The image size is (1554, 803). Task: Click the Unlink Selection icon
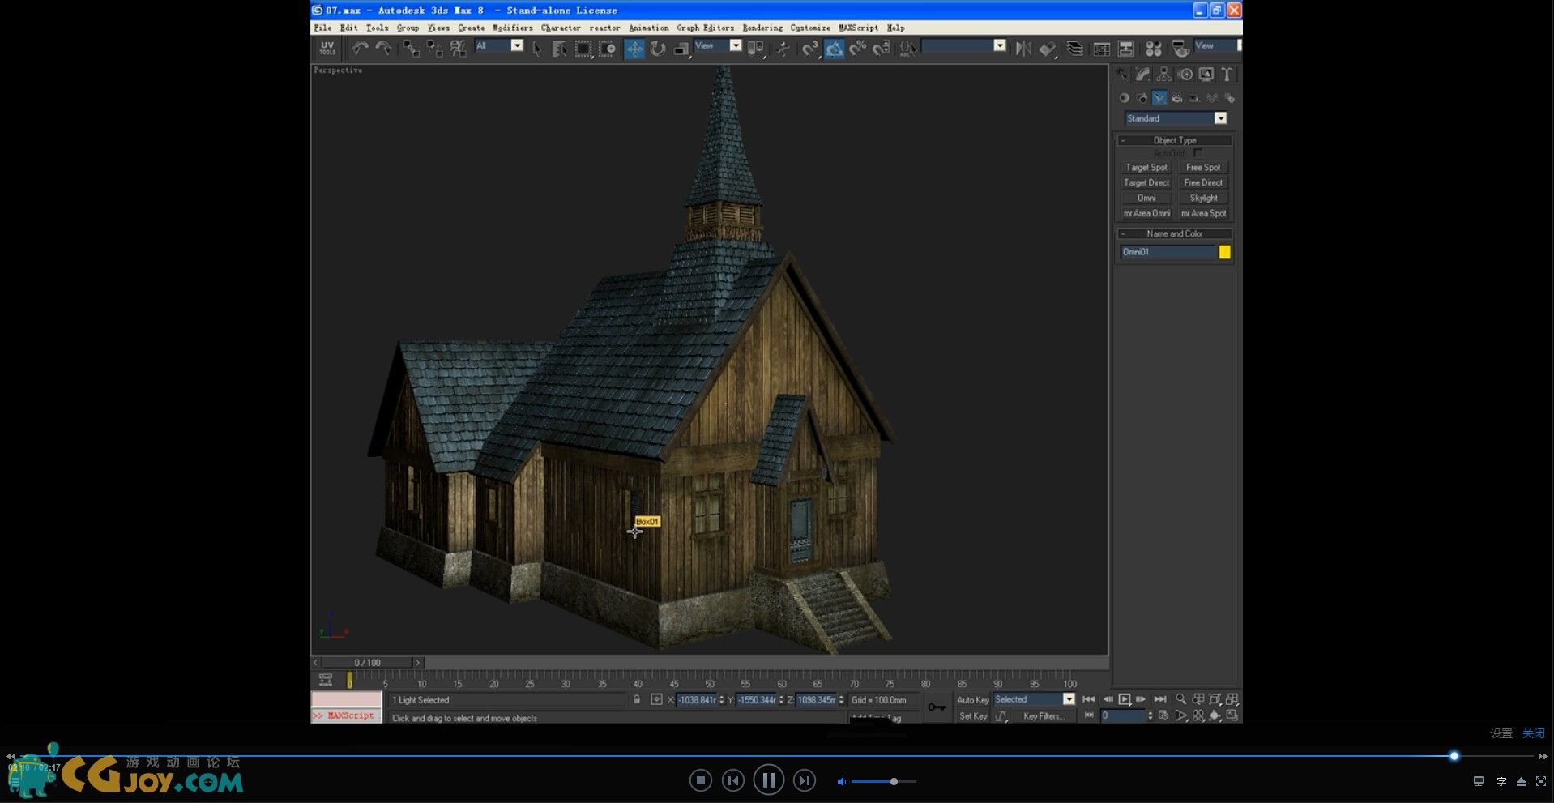435,49
